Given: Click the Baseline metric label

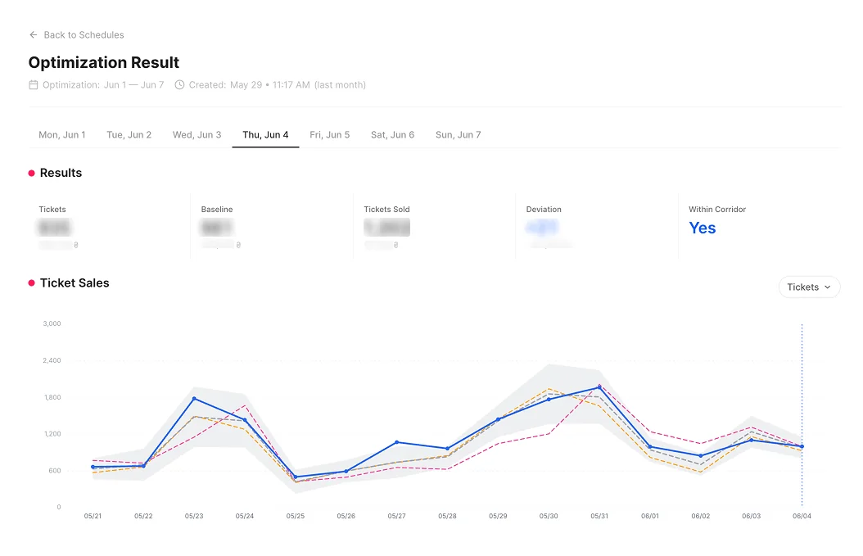Looking at the screenshot, I should tap(217, 209).
